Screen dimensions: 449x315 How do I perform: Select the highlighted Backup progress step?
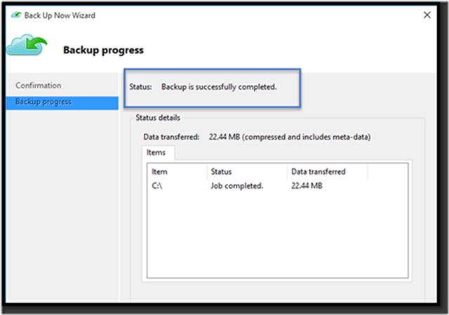pos(43,102)
